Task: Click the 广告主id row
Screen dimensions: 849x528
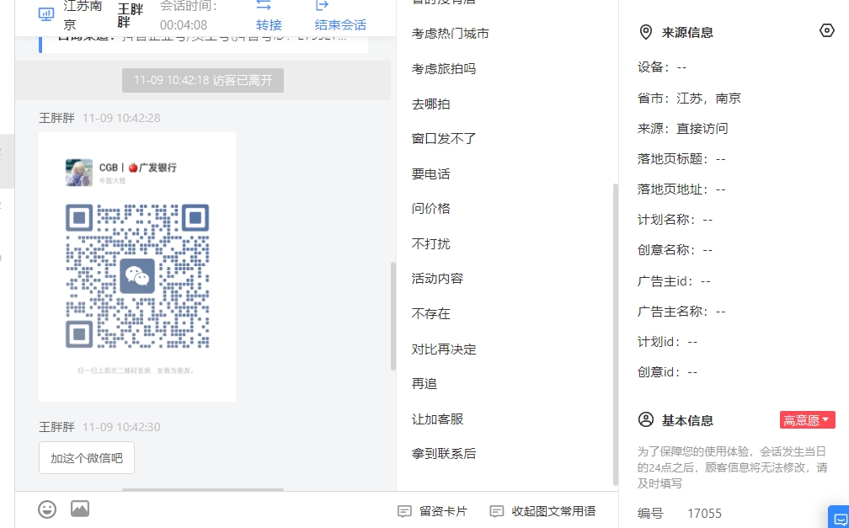Action: [x=674, y=281]
